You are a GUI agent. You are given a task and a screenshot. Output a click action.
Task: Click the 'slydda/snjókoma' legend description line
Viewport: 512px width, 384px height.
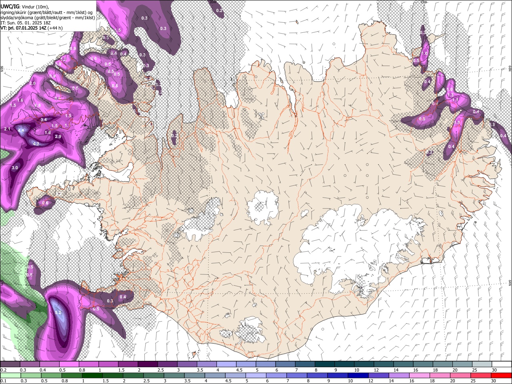pyautogui.click(x=48, y=18)
